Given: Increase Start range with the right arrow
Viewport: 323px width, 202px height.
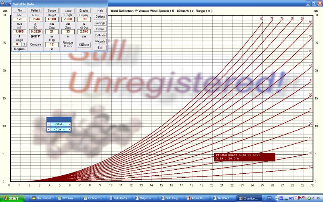Looking at the screenshot, I should pos(69,124).
